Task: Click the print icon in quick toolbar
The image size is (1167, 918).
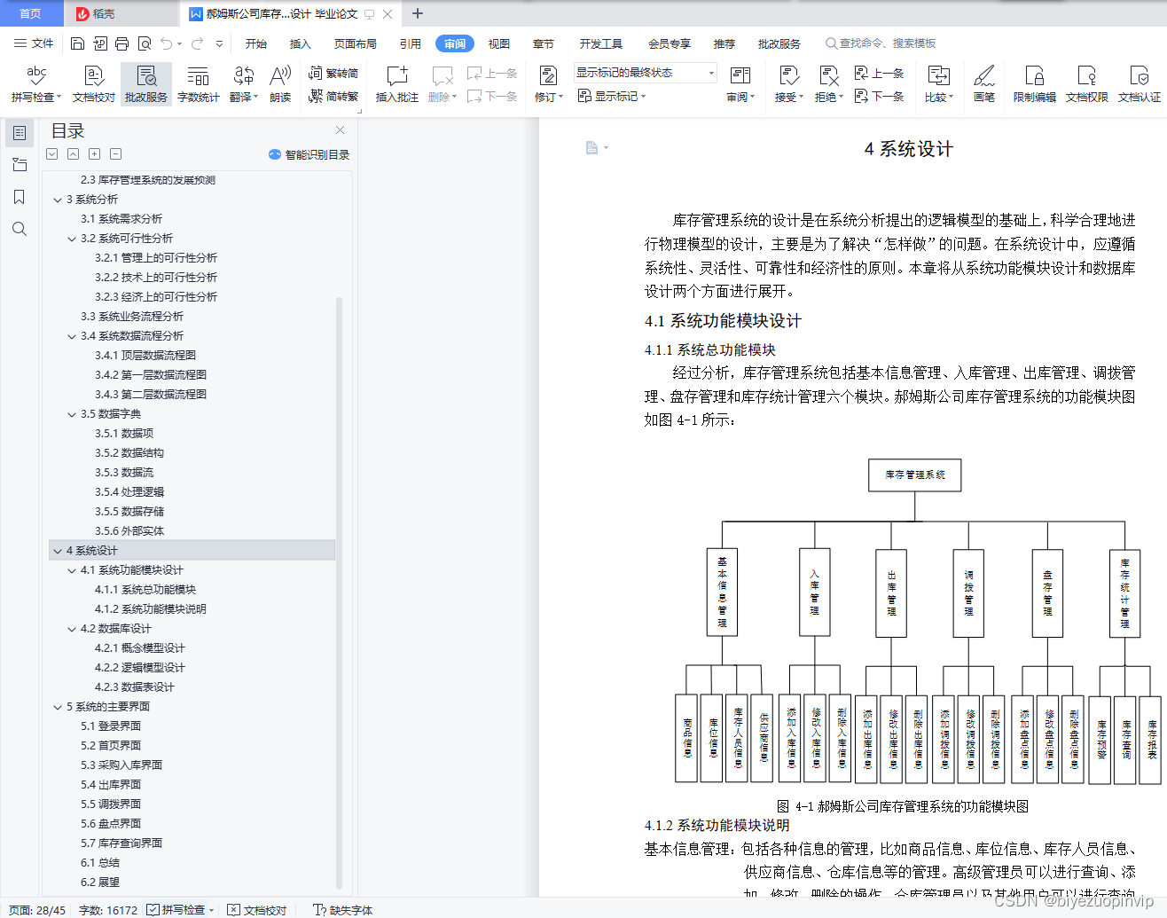Action: click(121, 43)
